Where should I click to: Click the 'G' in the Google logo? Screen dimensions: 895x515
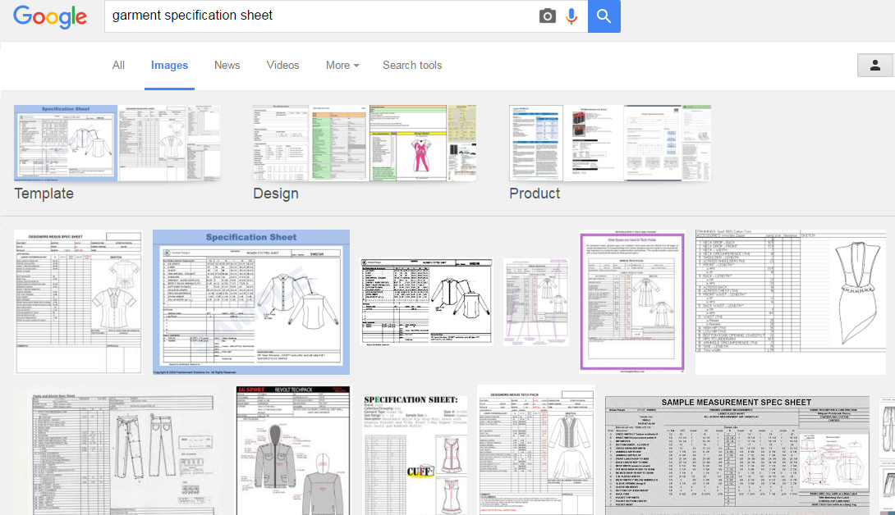pyautogui.click(x=23, y=16)
